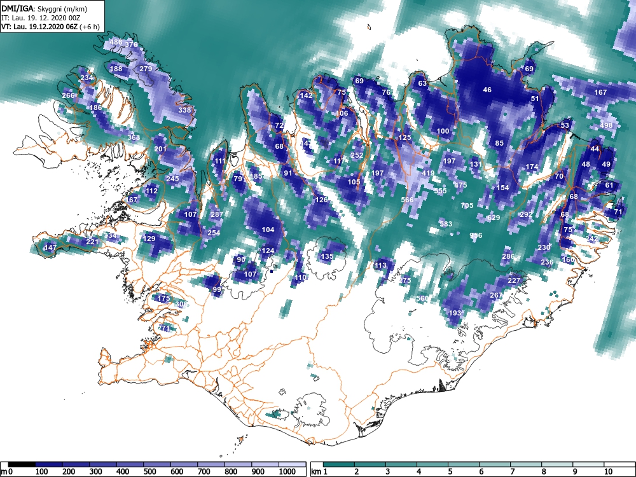The width and height of the screenshot is (636, 477).
Task: Click the visibility value 279
Action: [146, 69]
